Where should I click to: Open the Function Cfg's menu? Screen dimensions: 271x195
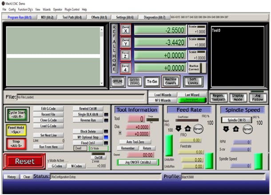pyautogui.click(x=25, y=9)
